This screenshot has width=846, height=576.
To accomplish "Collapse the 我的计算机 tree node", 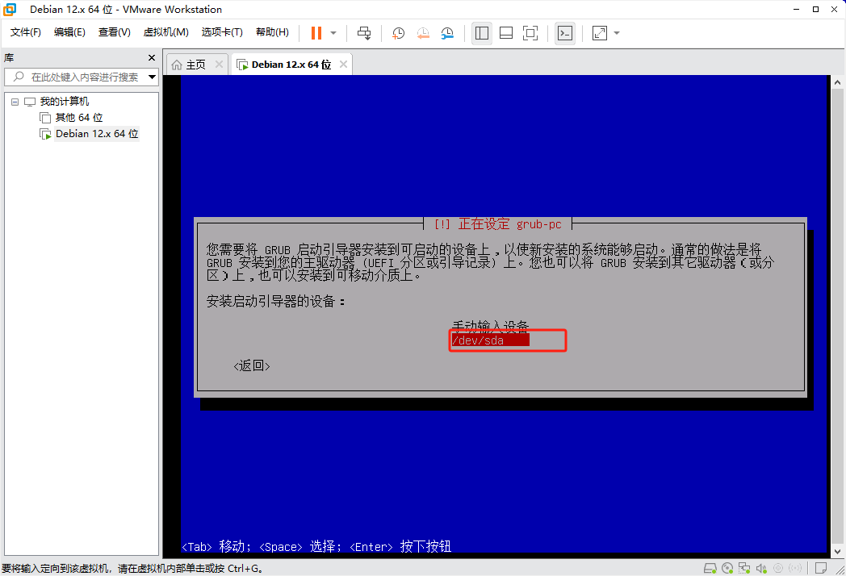I will pos(14,102).
